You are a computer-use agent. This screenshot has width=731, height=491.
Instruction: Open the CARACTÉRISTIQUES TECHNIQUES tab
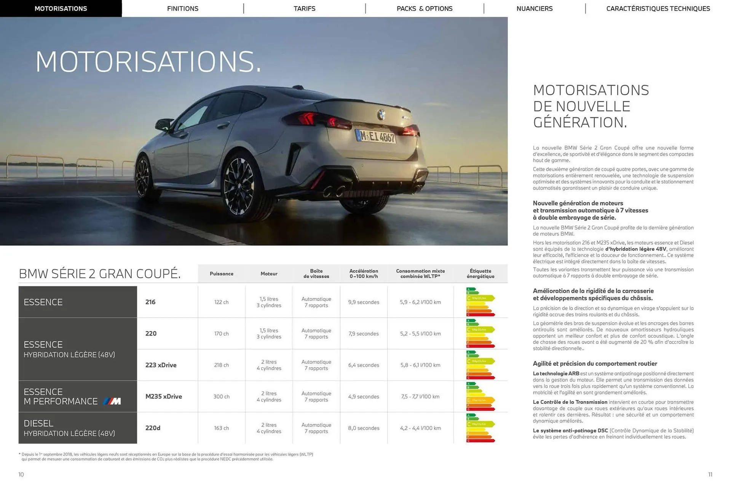tap(658, 8)
